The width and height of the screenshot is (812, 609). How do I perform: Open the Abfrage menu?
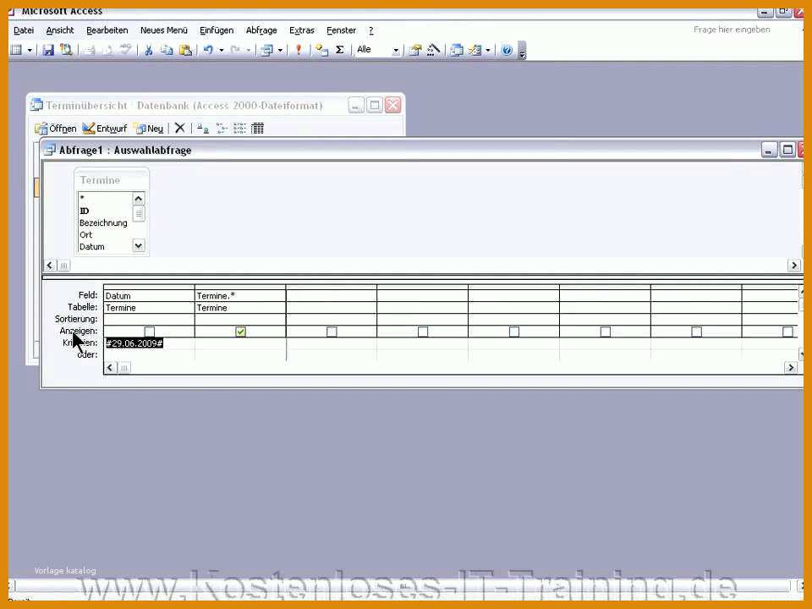click(261, 30)
